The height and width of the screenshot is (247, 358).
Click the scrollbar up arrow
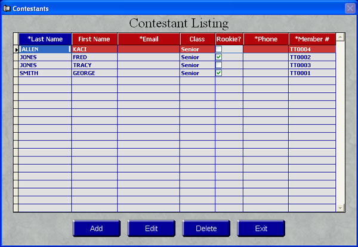(x=341, y=37)
